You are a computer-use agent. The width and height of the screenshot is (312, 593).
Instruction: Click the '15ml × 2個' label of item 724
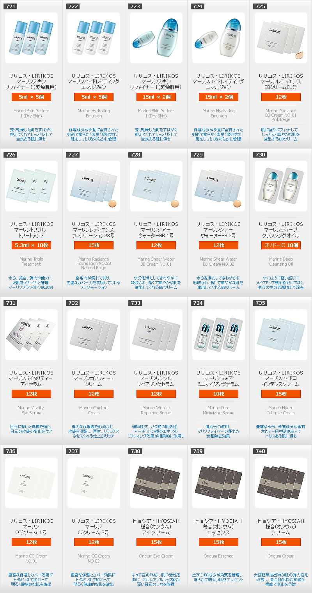(x=218, y=97)
